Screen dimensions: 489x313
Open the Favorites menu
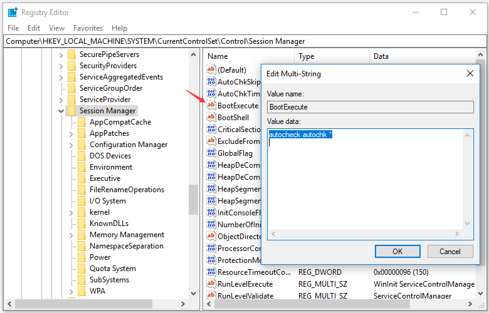click(88, 28)
